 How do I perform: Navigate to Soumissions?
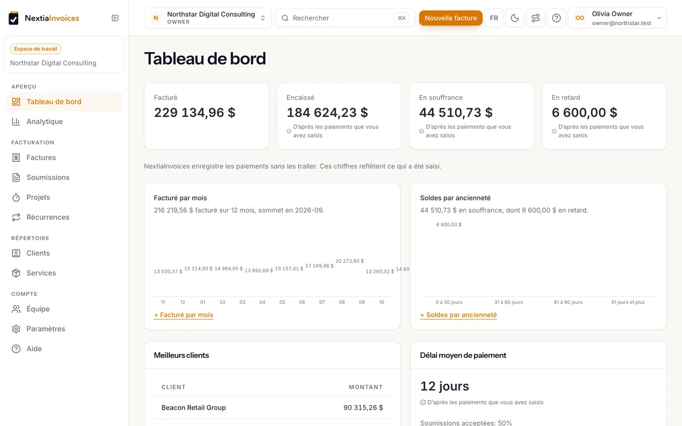tap(64, 177)
